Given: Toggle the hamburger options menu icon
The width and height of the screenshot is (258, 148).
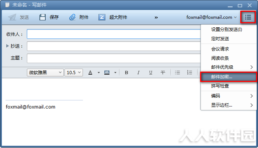Looking at the screenshot, I should [x=248, y=17].
